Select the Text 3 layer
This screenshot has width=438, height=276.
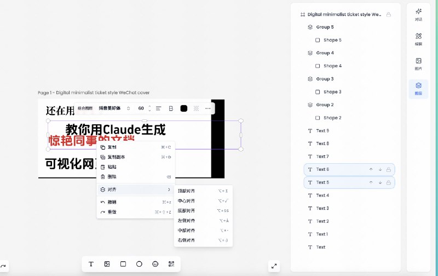349,208
